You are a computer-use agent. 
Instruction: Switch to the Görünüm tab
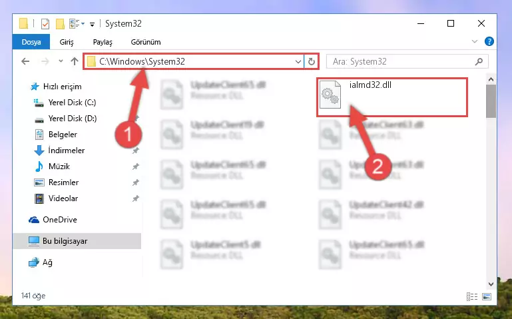point(146,42)
